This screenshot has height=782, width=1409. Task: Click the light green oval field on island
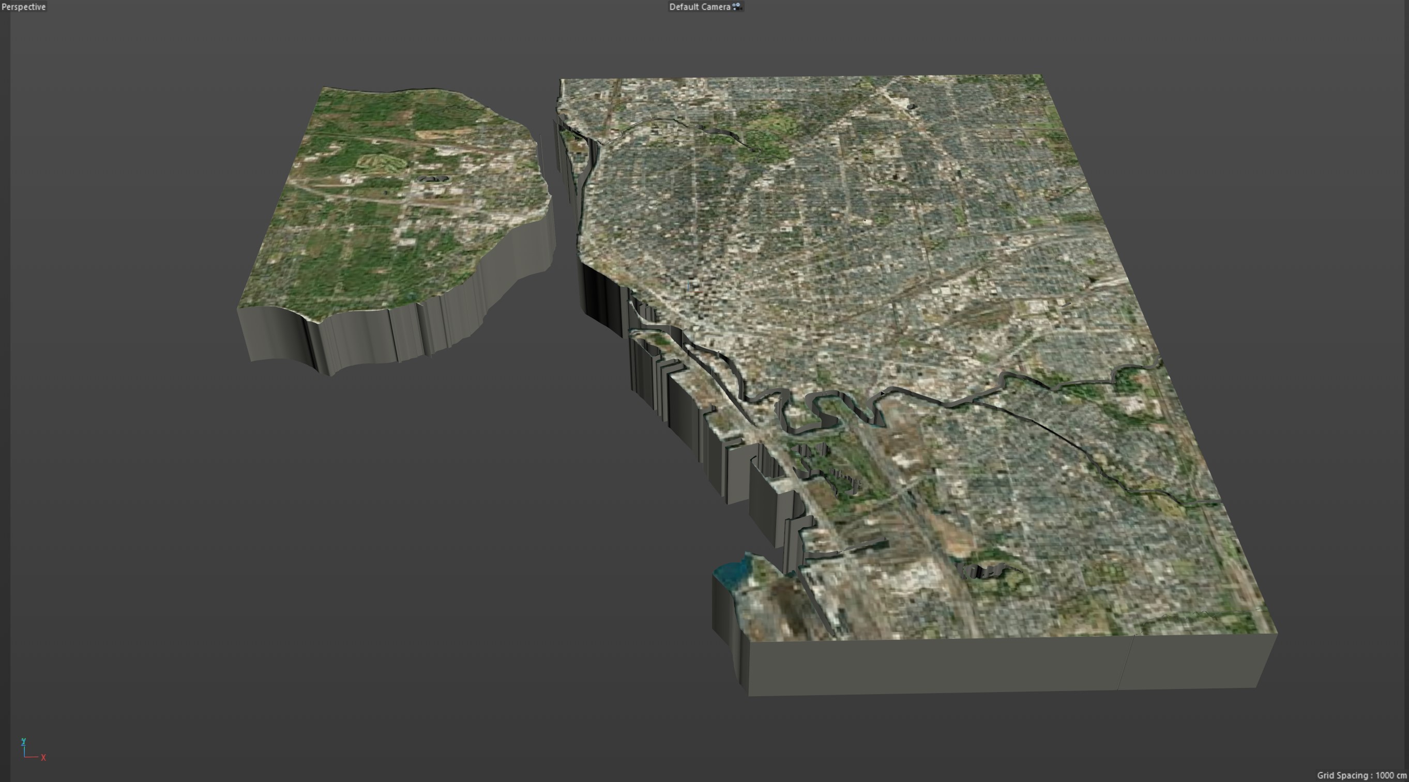click(381, 161)
